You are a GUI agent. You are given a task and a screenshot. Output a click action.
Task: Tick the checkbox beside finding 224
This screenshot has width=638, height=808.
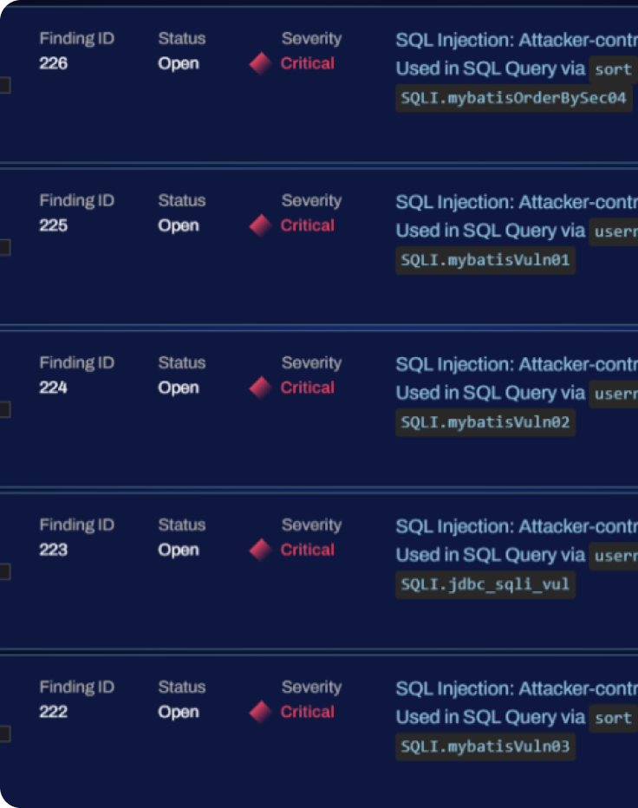pos(4,410)
